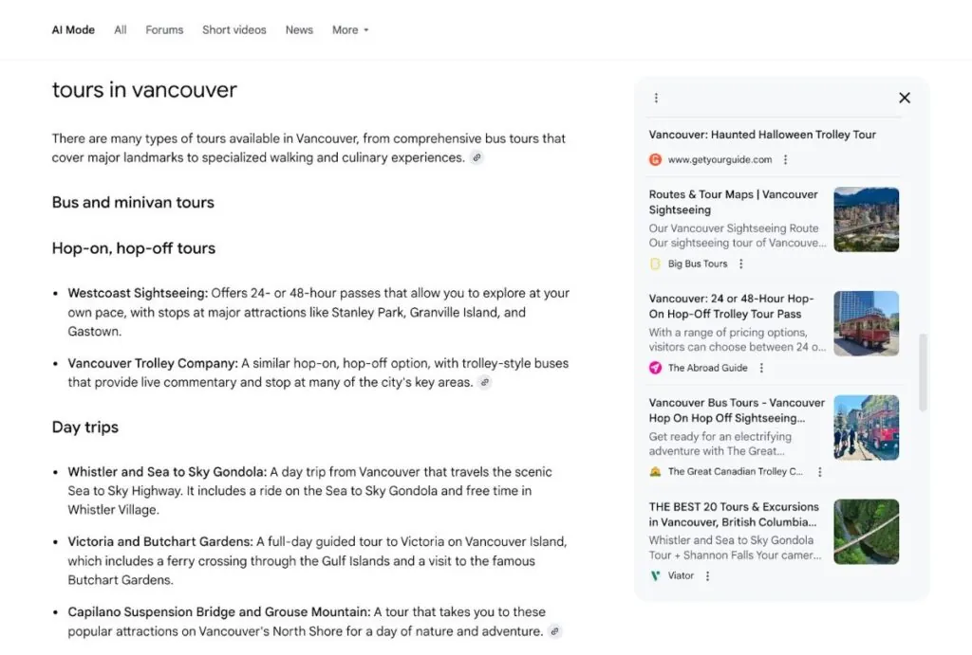Open the All results tab
This screenshot has height=655, width=972.
click(121, 29)
